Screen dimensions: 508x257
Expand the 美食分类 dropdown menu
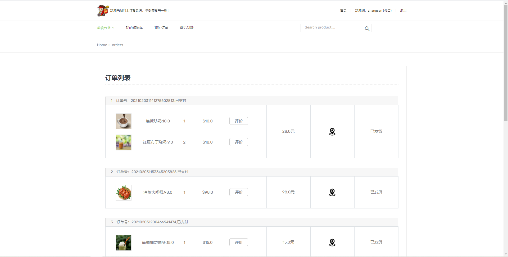(105, 28)
